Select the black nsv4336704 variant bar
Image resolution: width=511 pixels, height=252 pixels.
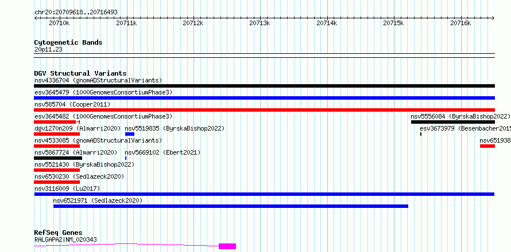click(264, 86)
